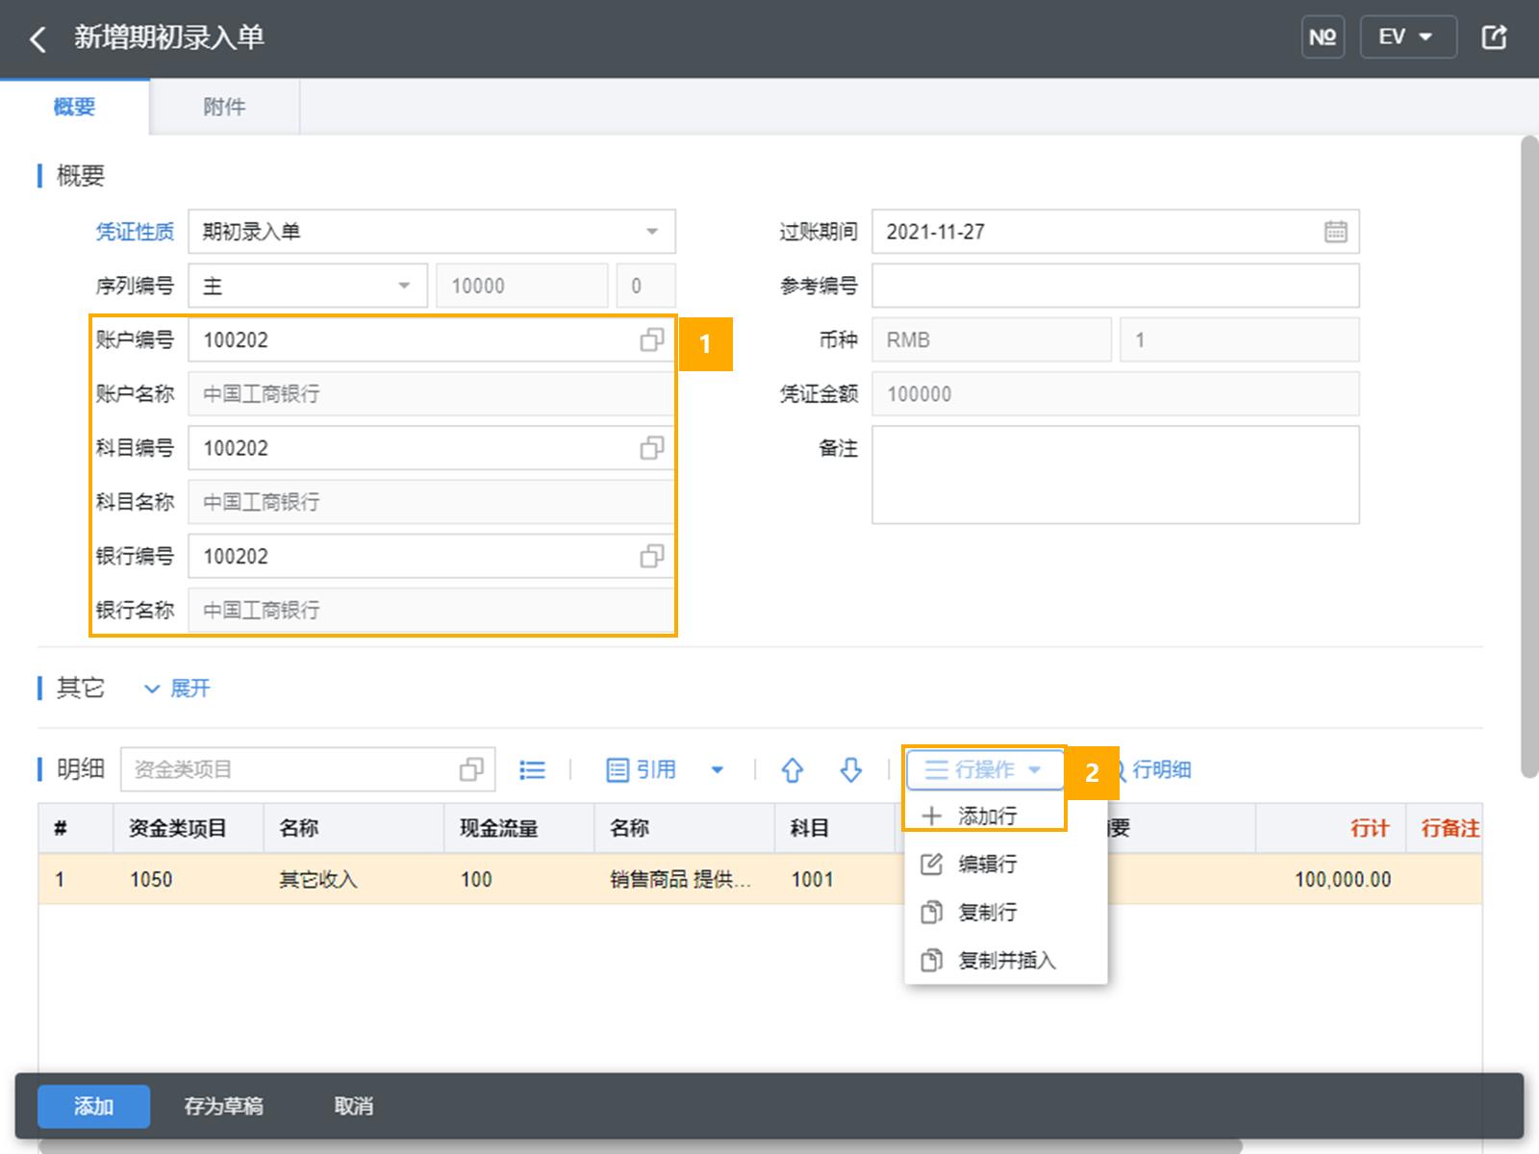
Task: Choose 复制并插入 from the menu
Action: click(1006, 960)
